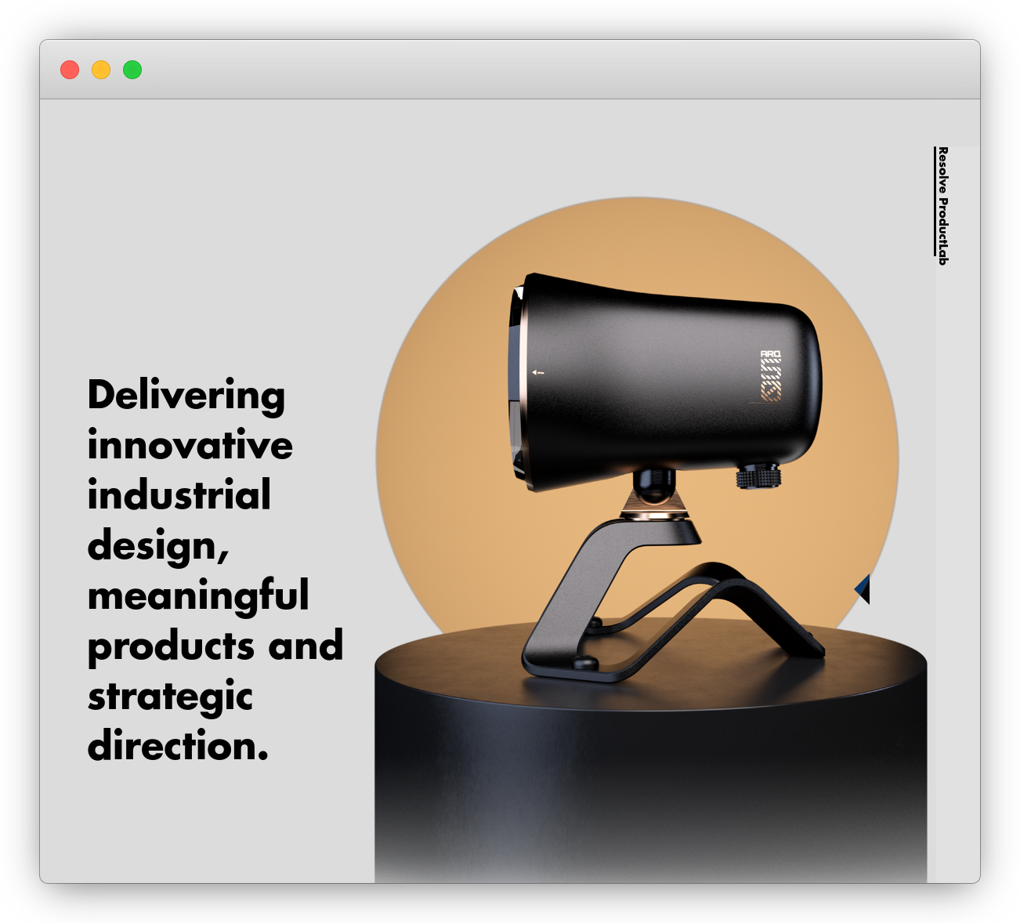The width and height of the screenshot is (1020, 923).
Task: Maximize the window with the green button
Action: pyautogui.click(x=132, y=70)
